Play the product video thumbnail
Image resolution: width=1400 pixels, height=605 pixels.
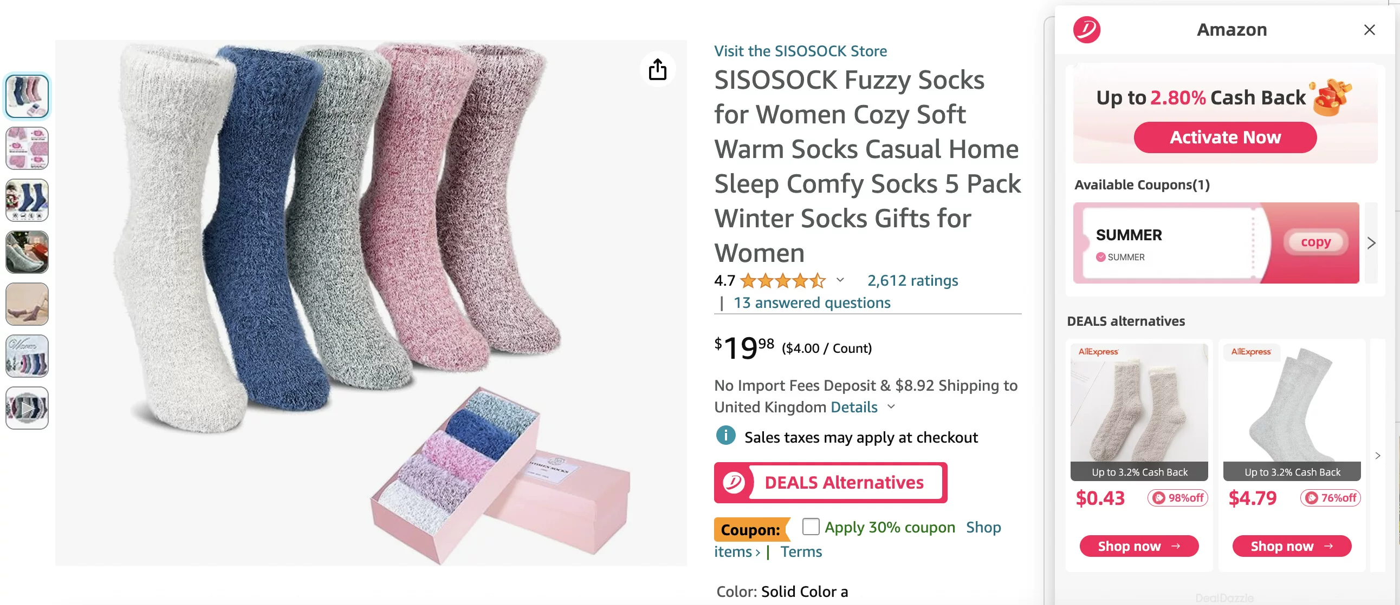click(27, 408)
